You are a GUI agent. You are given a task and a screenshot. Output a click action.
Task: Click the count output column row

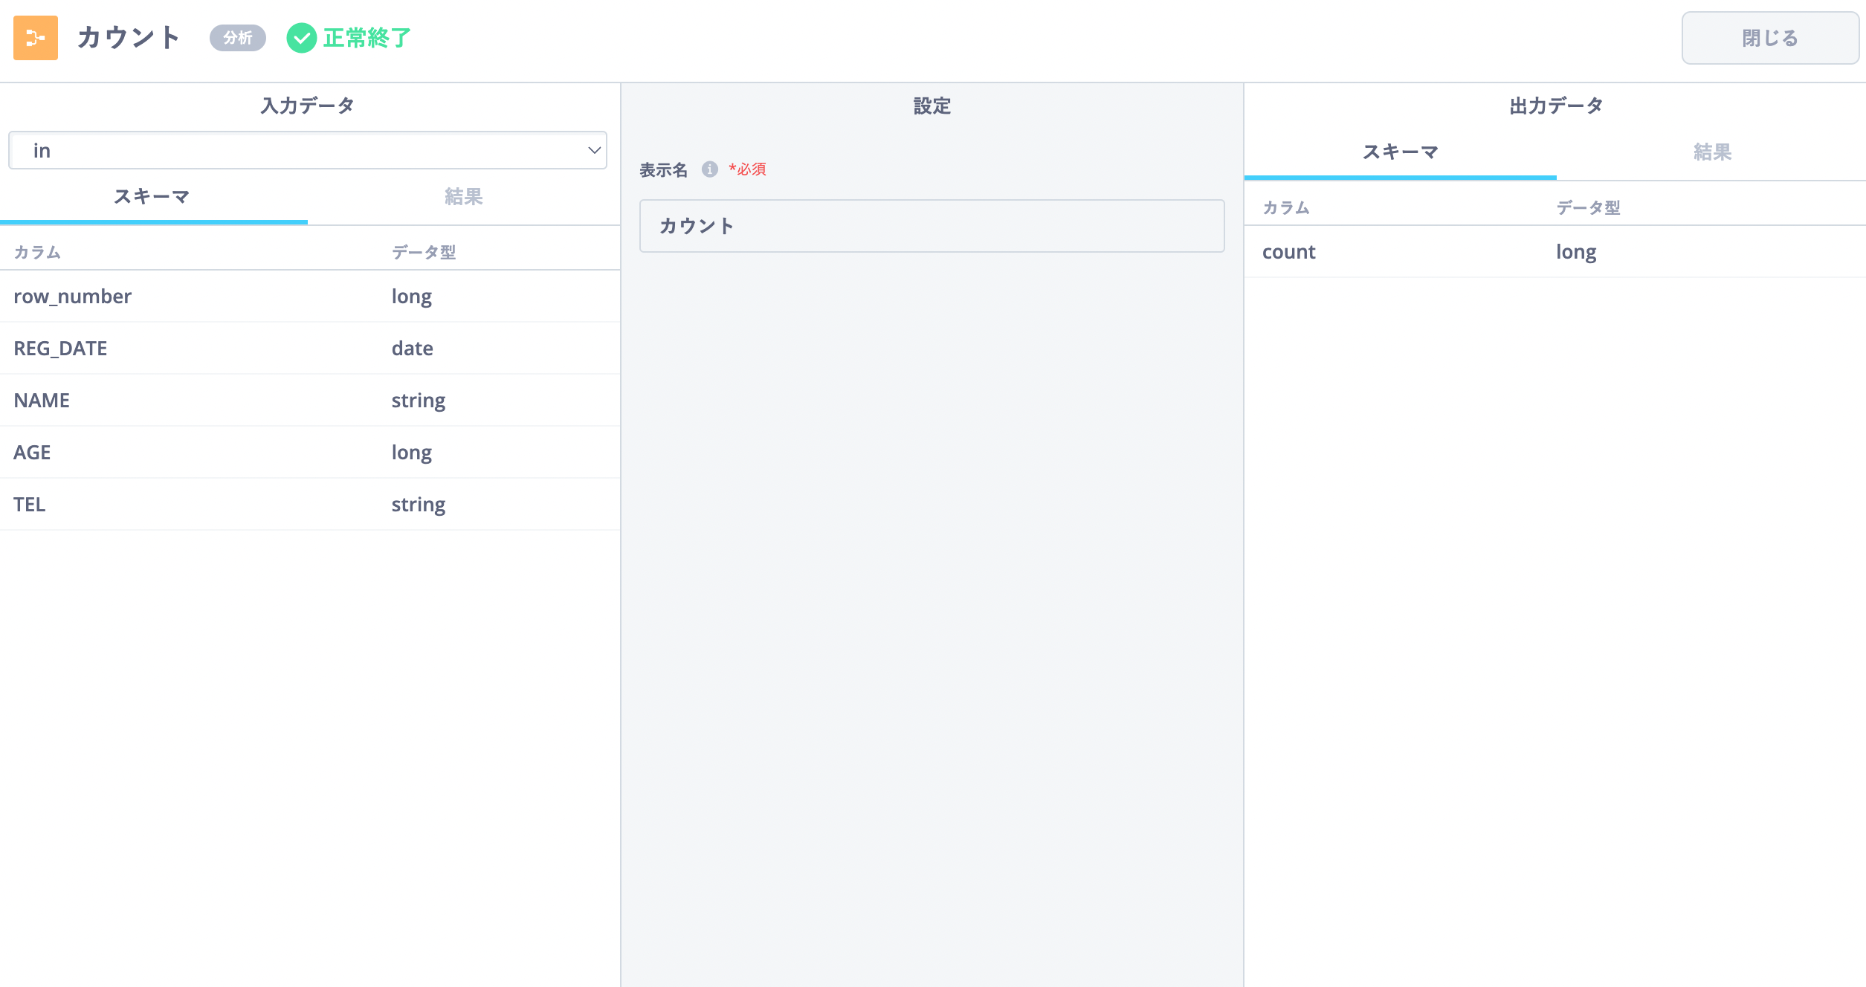click(1554, 252)
